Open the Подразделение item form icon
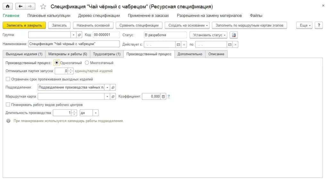 pos(113,87)
